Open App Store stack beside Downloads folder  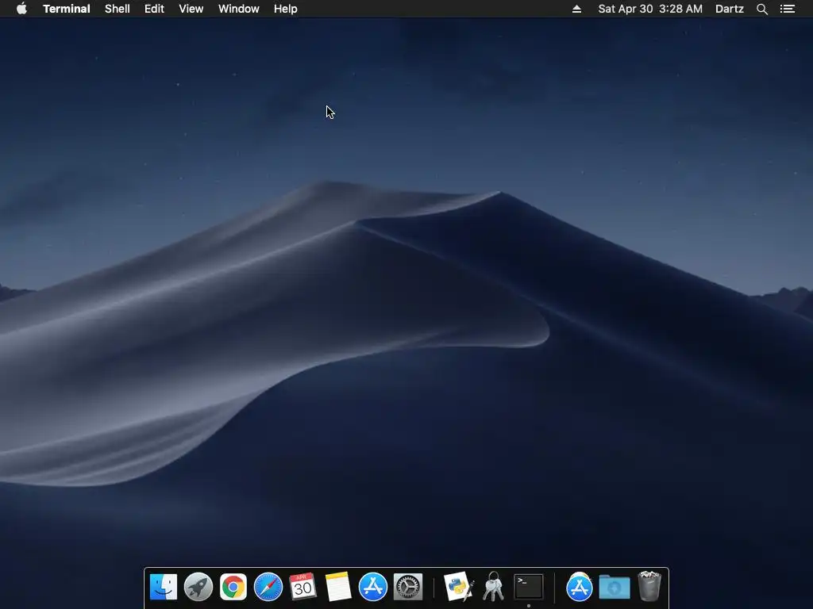(579, 587)
